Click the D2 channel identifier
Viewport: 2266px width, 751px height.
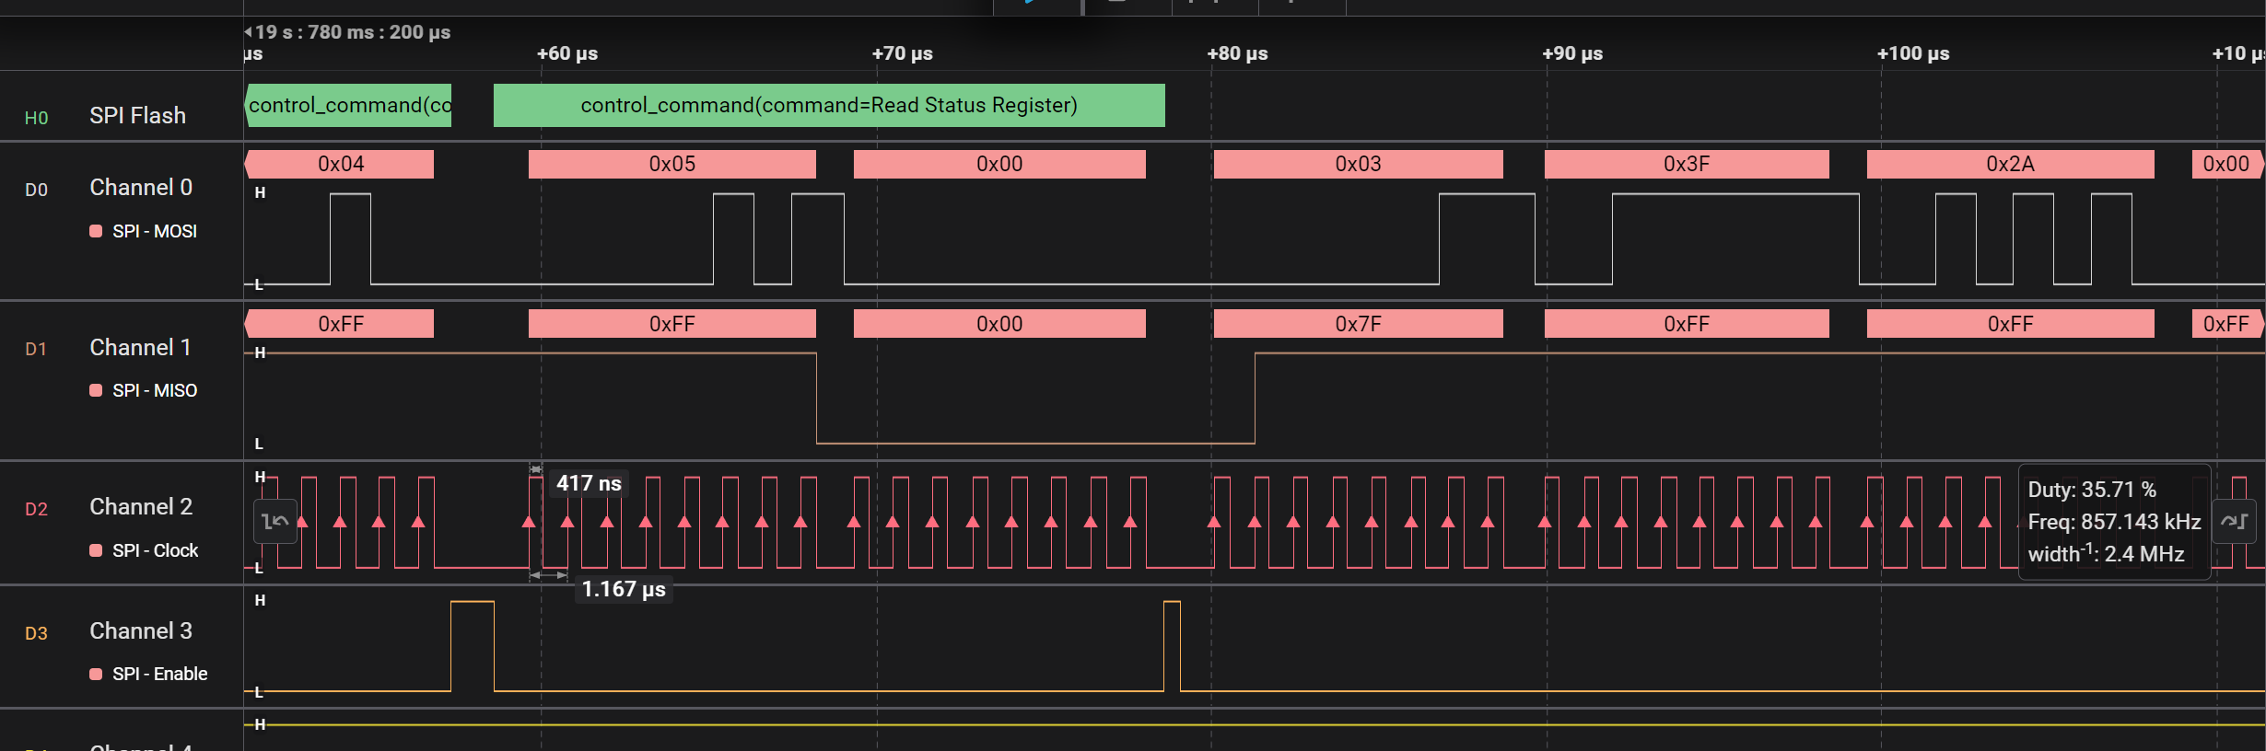[36, 509]
